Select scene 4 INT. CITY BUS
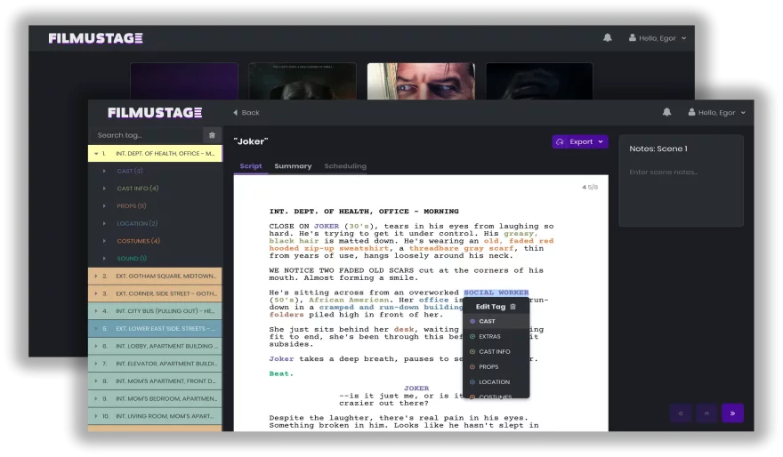Viewport: 783px width, 457px height. [x=156, y=311]
